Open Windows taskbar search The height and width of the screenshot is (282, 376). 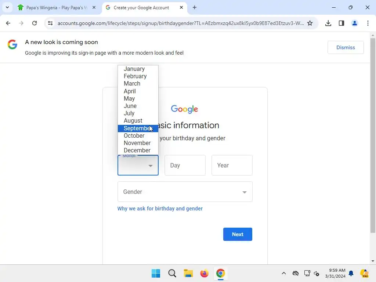point(172,273)
